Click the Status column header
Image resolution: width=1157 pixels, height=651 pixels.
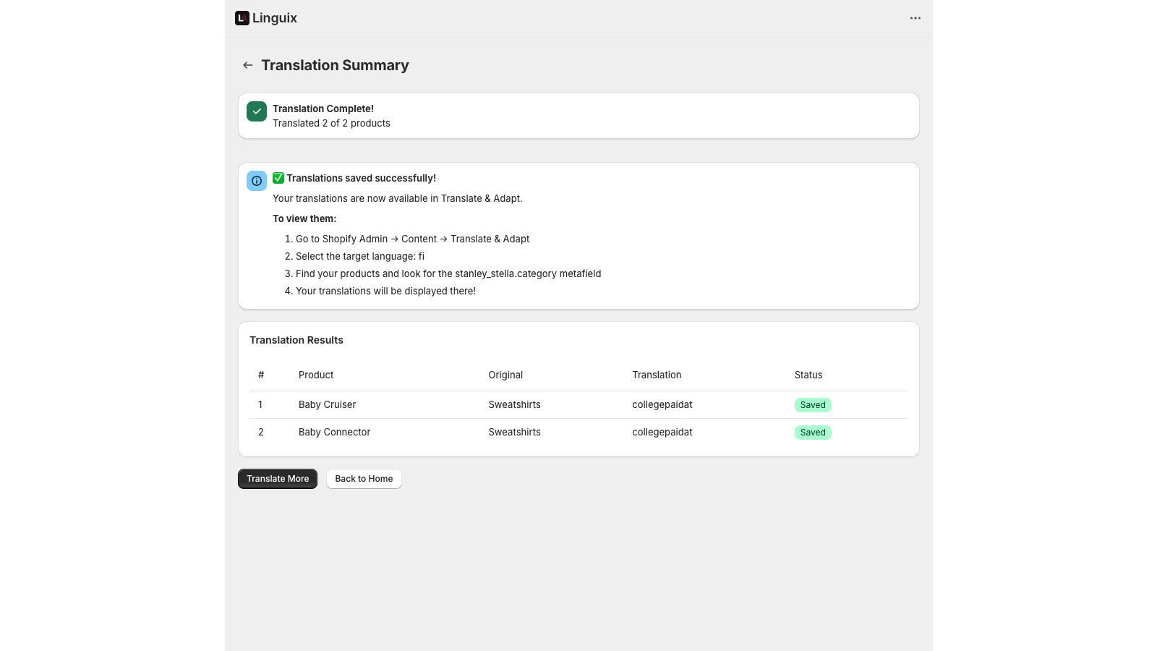pos(808,375)
